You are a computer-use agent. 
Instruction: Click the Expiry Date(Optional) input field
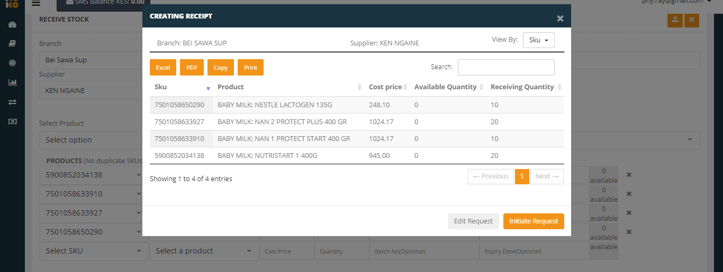pos(534,251)
